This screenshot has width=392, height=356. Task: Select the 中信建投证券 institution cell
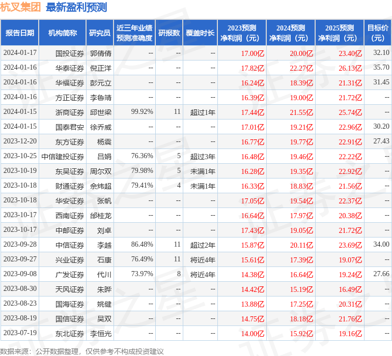63,157
